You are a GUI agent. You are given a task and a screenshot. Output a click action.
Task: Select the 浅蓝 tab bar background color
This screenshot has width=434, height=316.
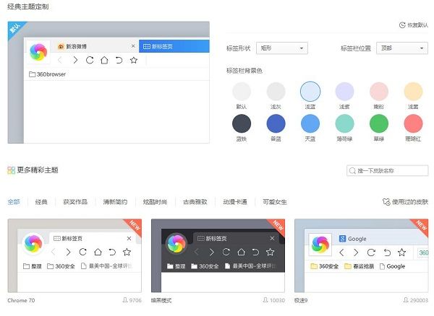[x=310, y=92]
